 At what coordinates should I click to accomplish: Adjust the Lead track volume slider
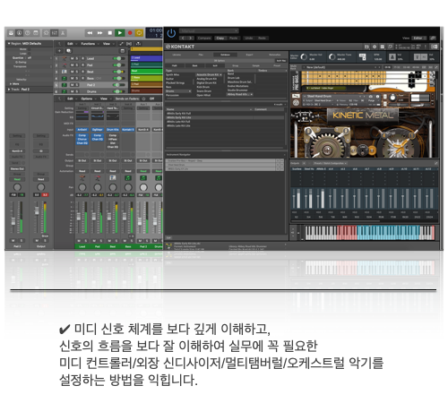pyautogui.click(x=118, y=58)
